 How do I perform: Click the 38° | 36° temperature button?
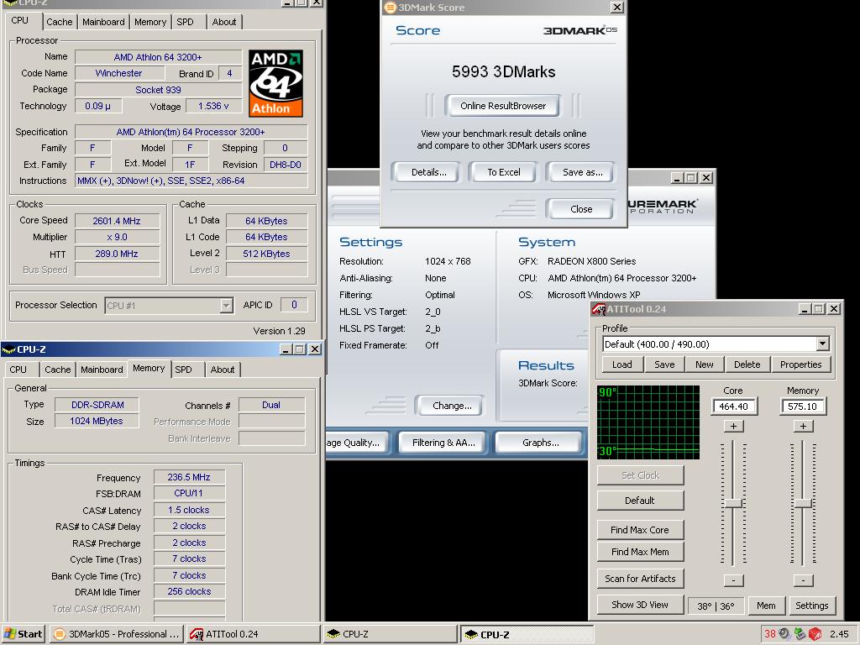point(716,606)
